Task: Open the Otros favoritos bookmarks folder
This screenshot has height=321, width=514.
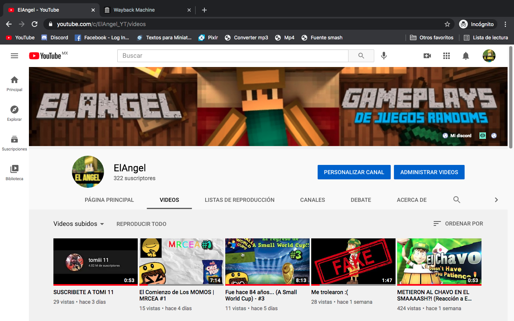Action: click(x=432, y=38)
